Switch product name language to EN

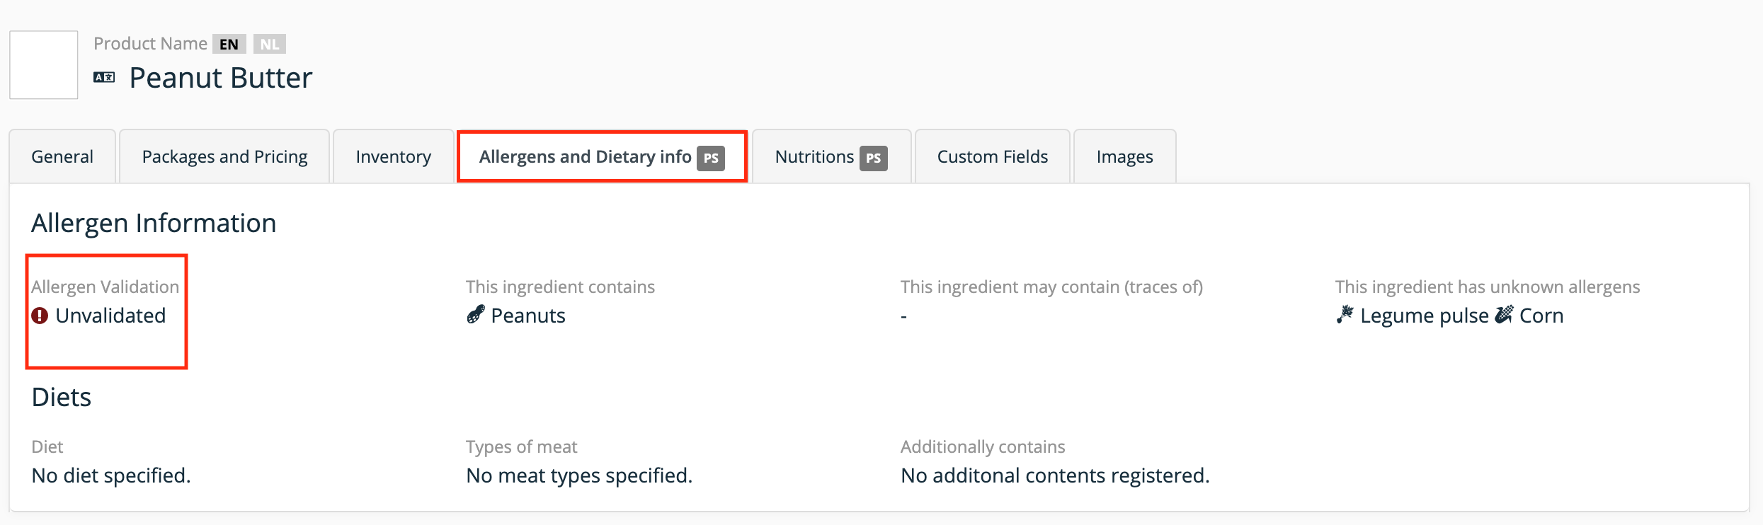click(229, 44)
